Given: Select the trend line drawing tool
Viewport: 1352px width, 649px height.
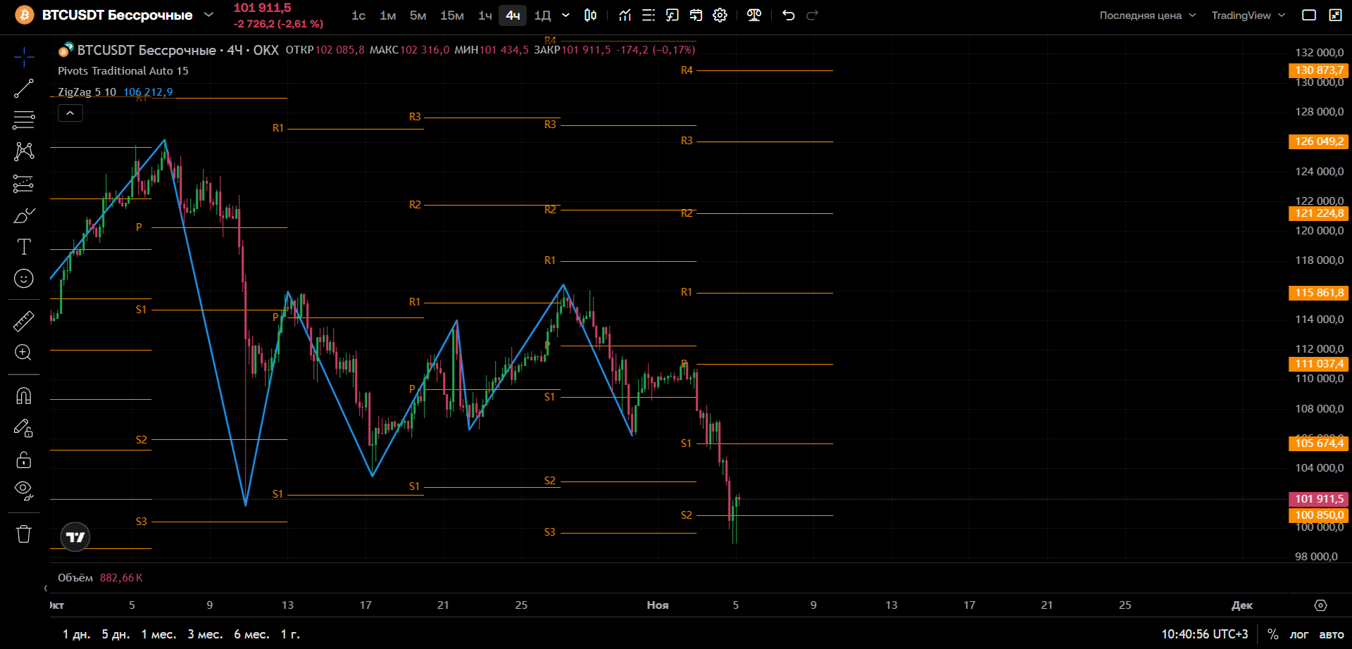Looking at the screenshot, I should pos(24,89).
